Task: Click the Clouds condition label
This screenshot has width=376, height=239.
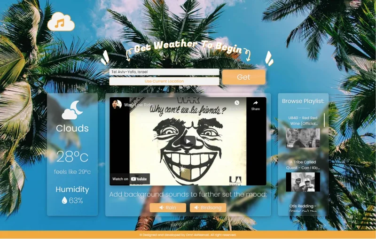Action: point(72,128)
